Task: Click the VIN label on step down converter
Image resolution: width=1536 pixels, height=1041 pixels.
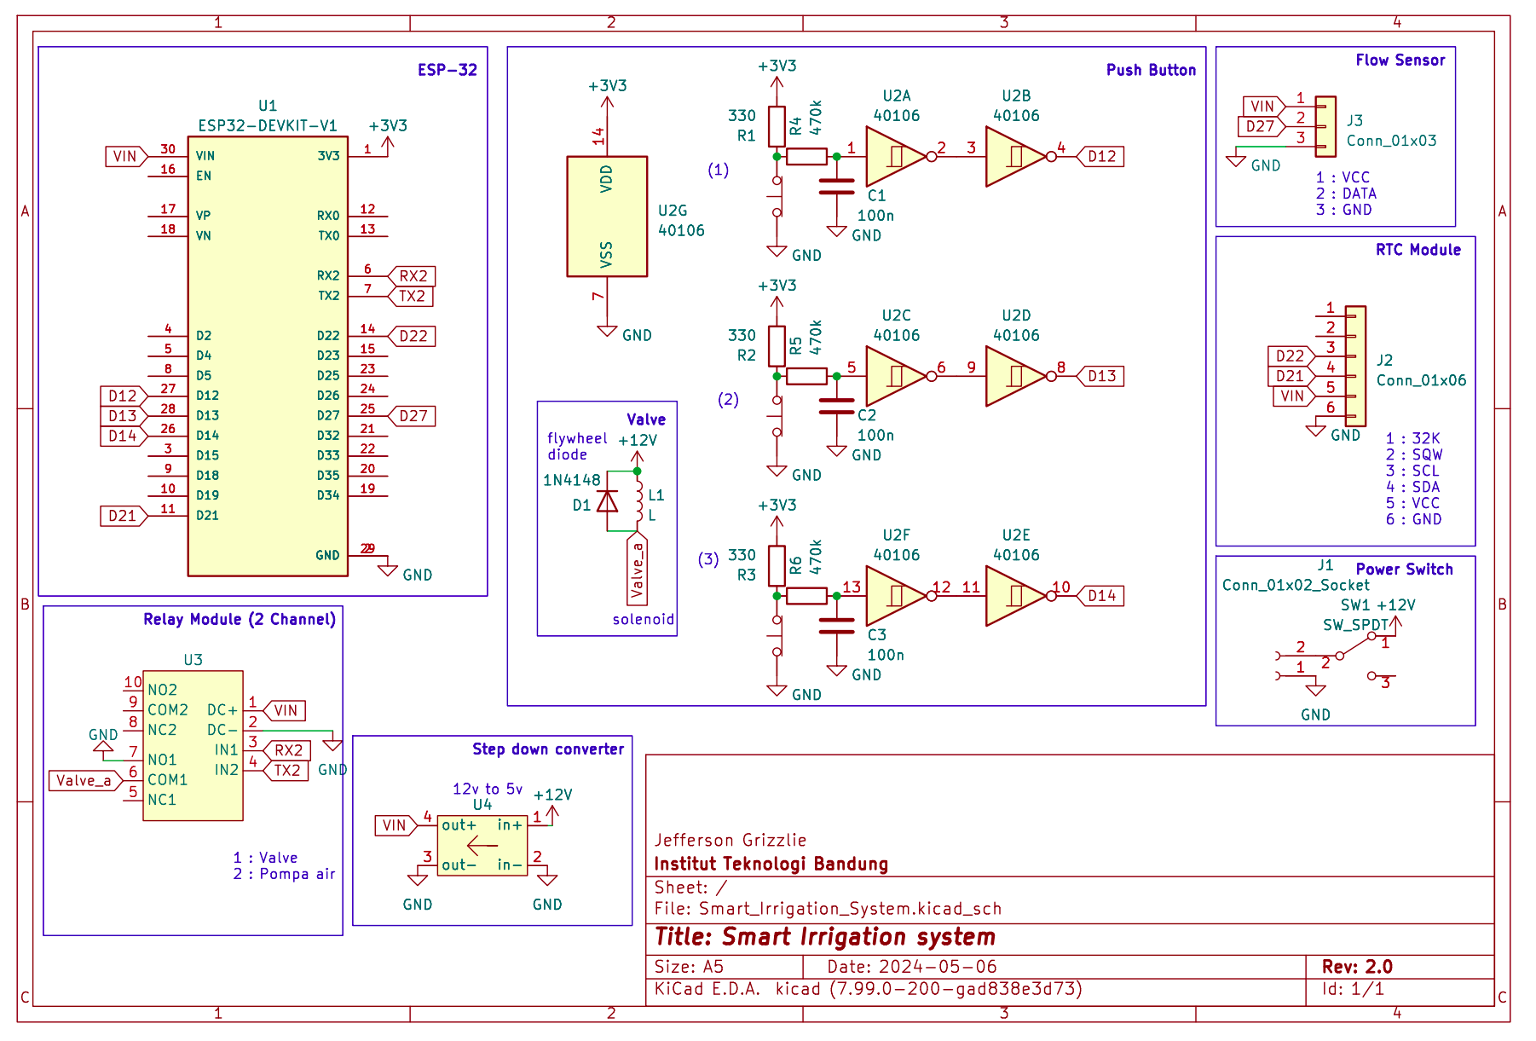Action: tap(396, 825)
